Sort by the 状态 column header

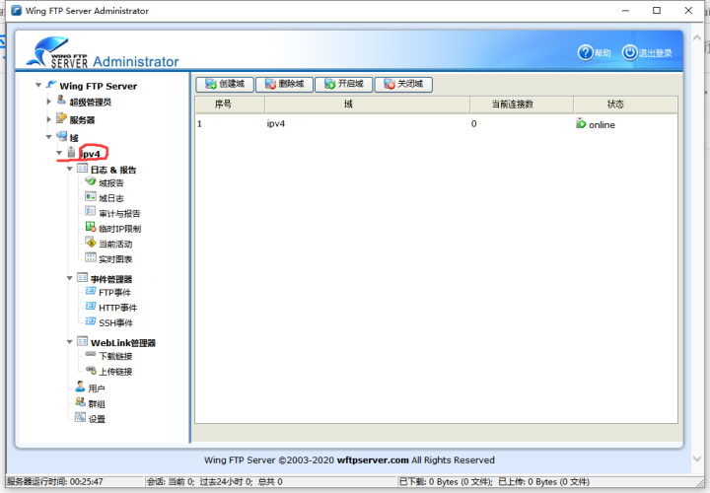point(626,105)
